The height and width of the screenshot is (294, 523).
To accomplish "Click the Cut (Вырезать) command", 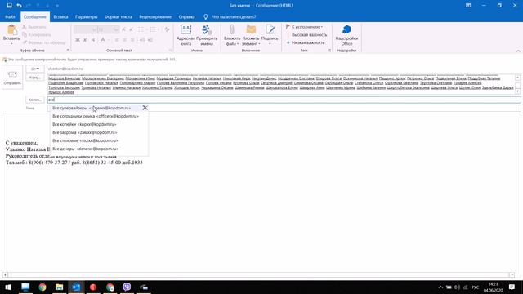I will click(x=34, y=27).
